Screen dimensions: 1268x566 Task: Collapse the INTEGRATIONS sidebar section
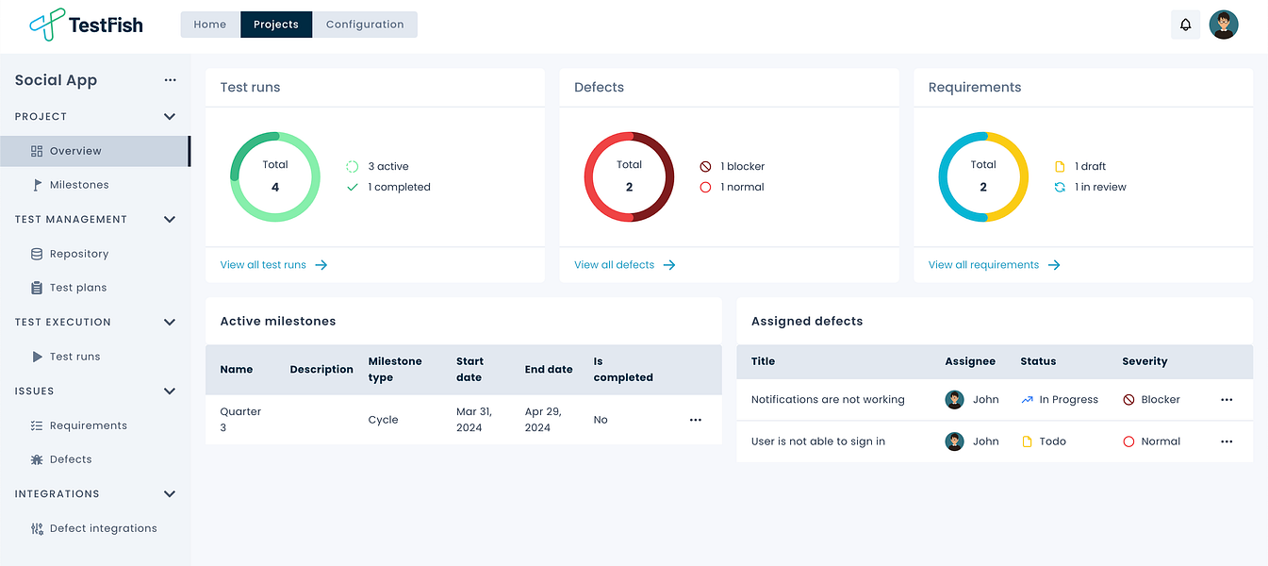pos(170,494)
